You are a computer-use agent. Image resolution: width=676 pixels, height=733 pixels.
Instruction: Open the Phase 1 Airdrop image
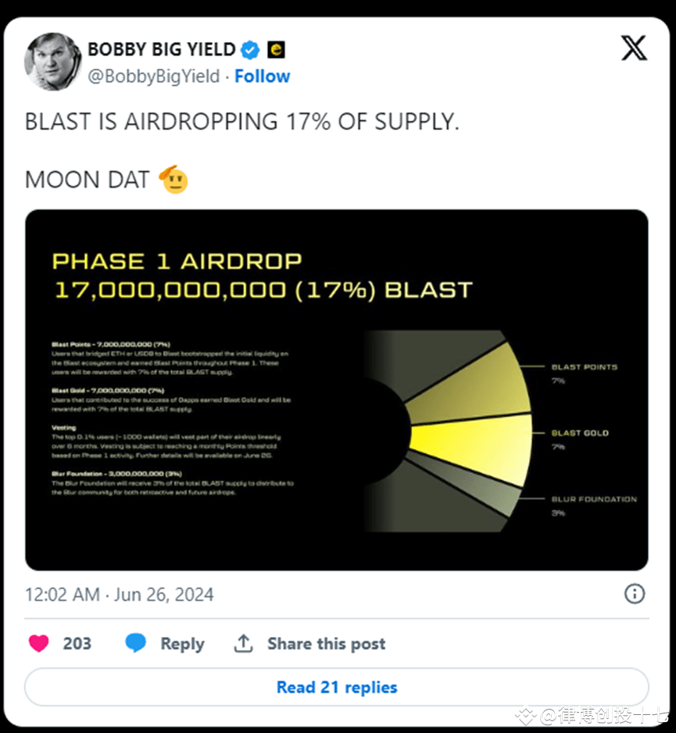coord(337,389)
